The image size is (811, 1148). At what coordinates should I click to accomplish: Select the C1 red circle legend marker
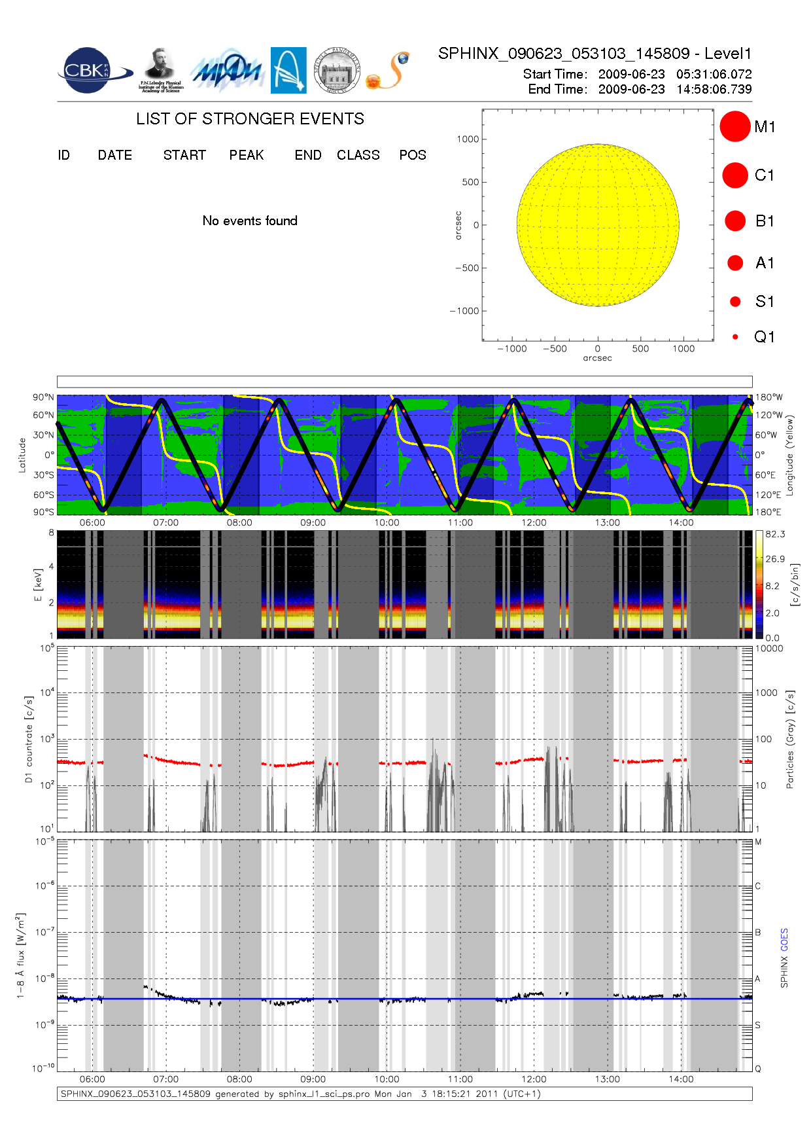pos(734,175)
